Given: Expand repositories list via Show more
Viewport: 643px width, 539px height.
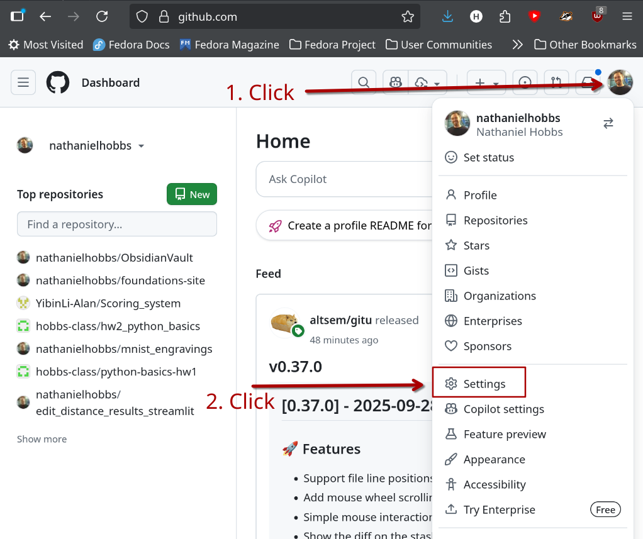Looking at the screenshot, I should coord(42,439).
